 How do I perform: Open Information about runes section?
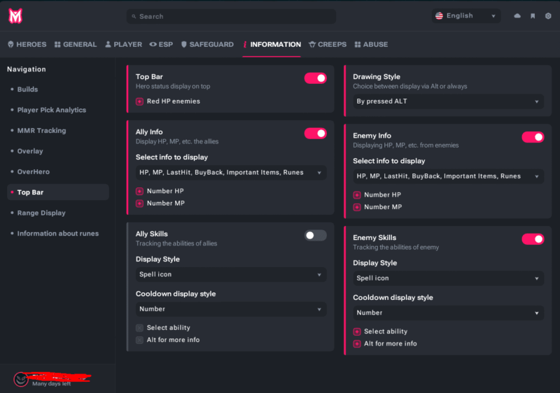[x=58, y=234]
